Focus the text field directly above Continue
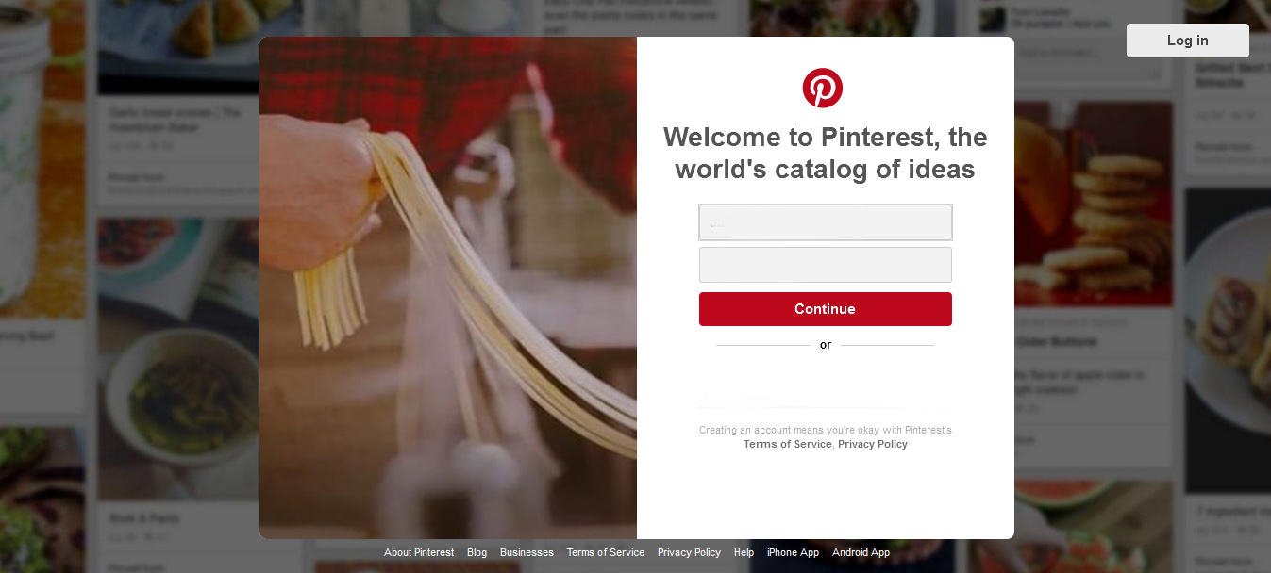Viewport: 1271px width, 573px height. coord(826,265)
